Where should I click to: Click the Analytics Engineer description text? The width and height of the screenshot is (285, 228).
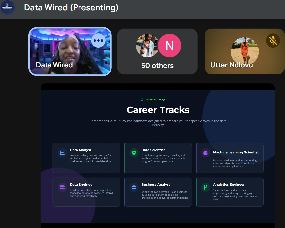235,195
